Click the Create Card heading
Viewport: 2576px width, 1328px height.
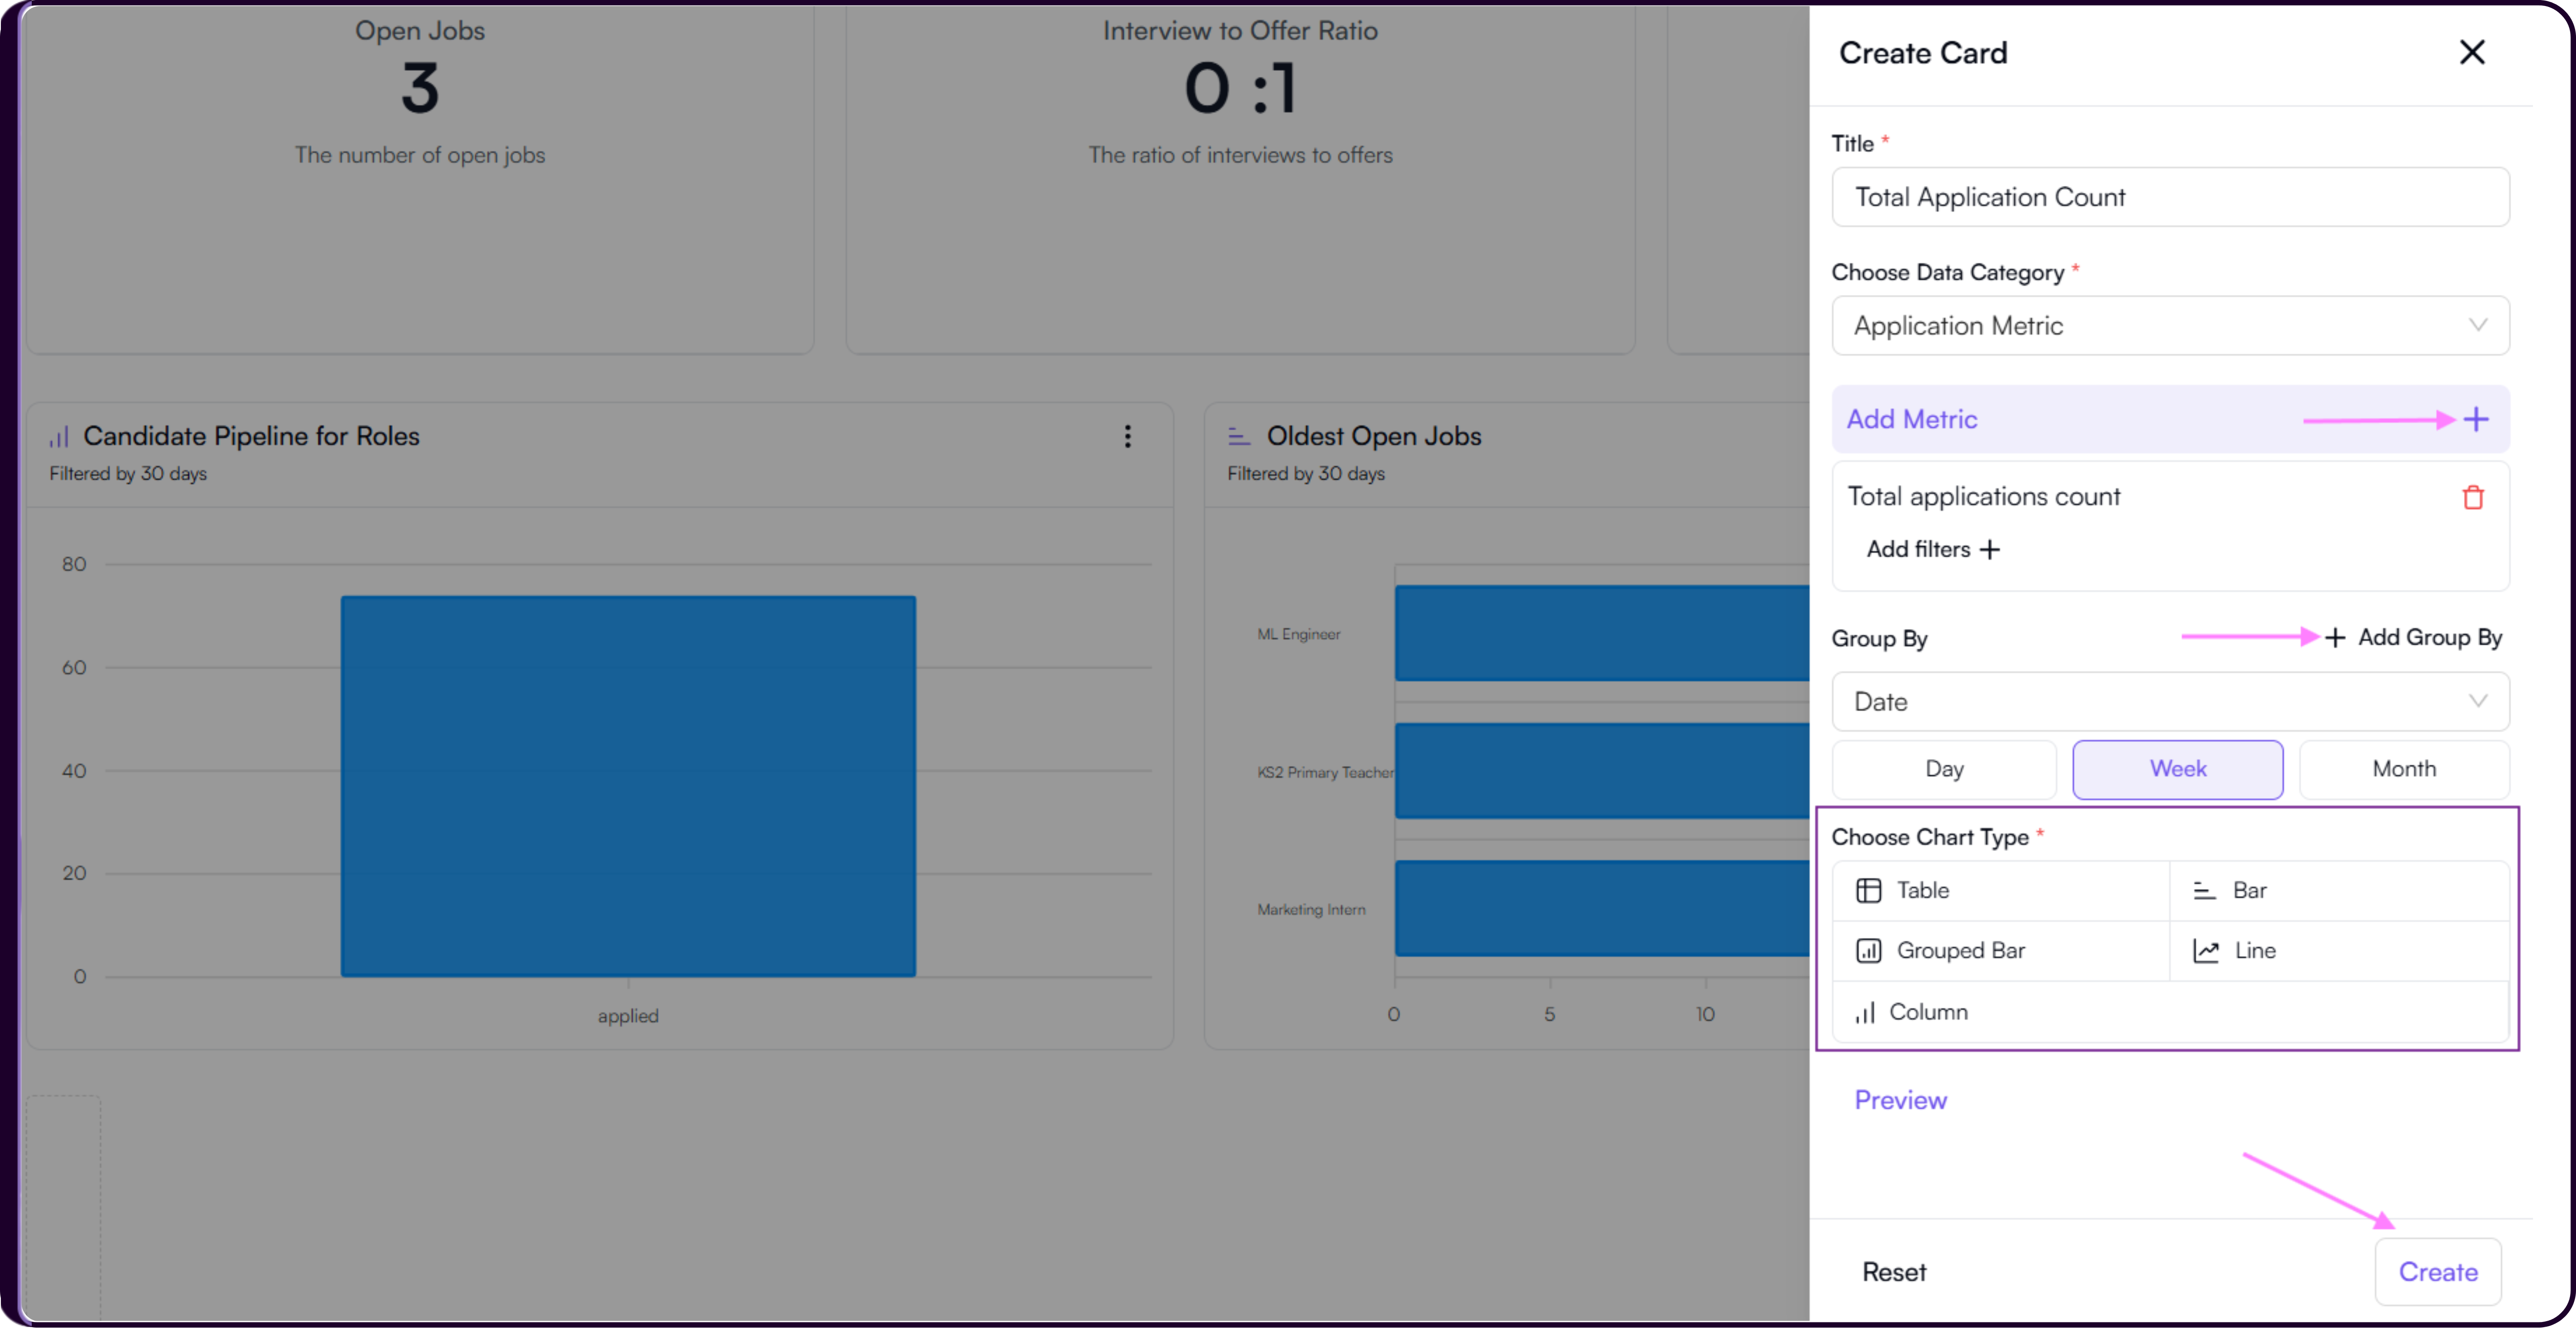point(1922,53)
